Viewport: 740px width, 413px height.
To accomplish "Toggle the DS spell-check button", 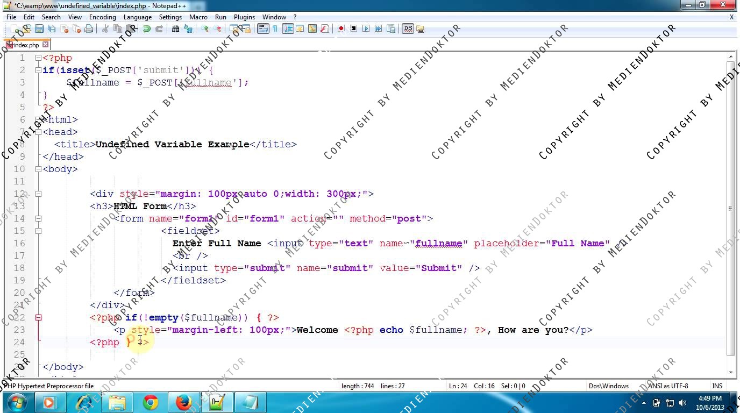I will pos(407,29).
